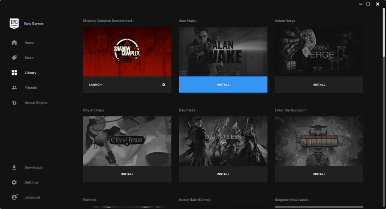This screenshot has height=209, width=386.
Task: Click the Home house icon
Action: (14, 42)
